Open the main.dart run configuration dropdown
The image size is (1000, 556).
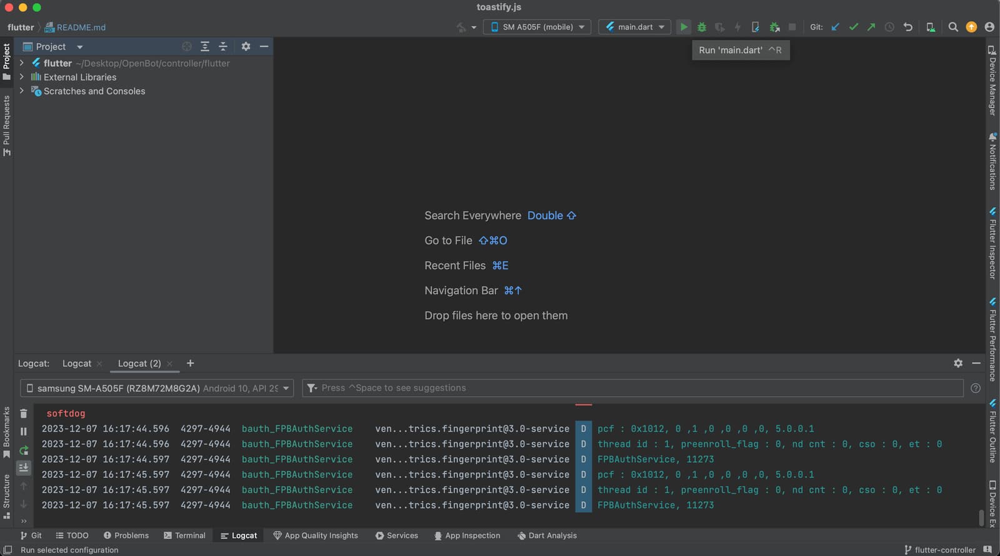click(x=634, y=27)
